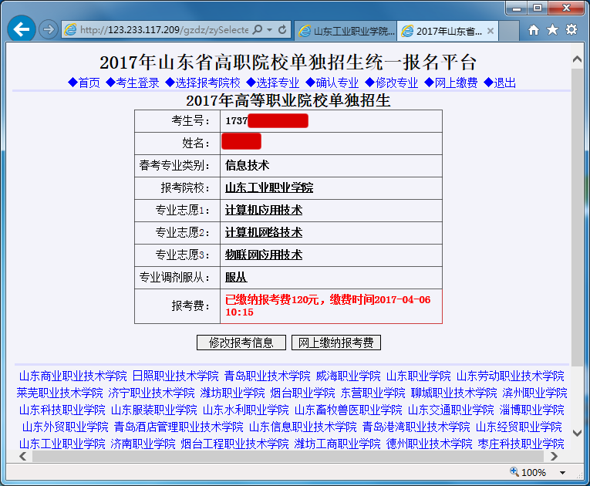This screenshot has width=590, height=486.
Task: Go to 选择报考院校 in the navigation
Action: (x=203, y=83)
